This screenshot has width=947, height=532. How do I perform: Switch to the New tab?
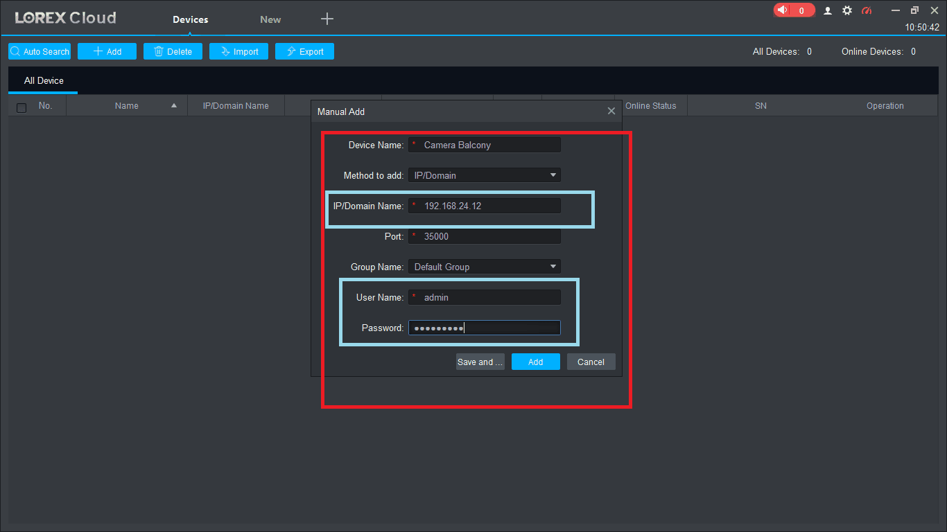[270, 19]
